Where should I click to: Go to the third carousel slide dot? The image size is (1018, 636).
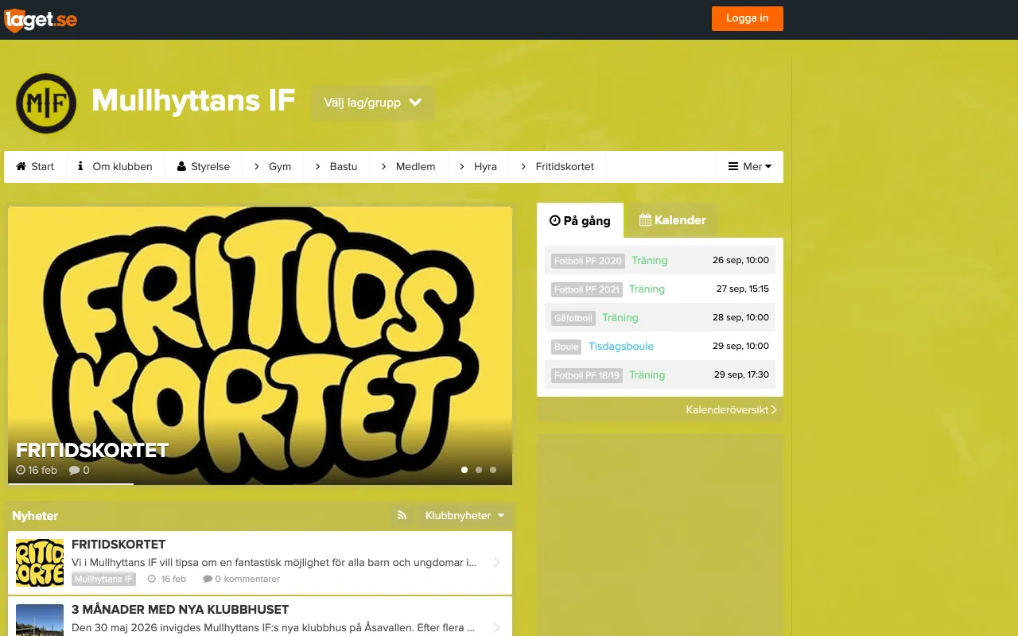click(x=493, y=470)
